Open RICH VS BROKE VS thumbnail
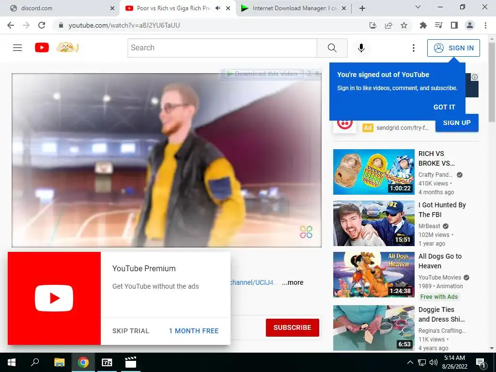 pyautogui.click(x=373, y=172)
